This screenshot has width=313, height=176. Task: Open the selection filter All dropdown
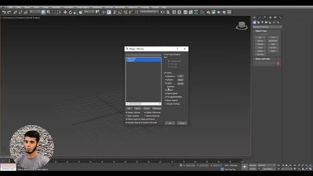pos(35,12)
